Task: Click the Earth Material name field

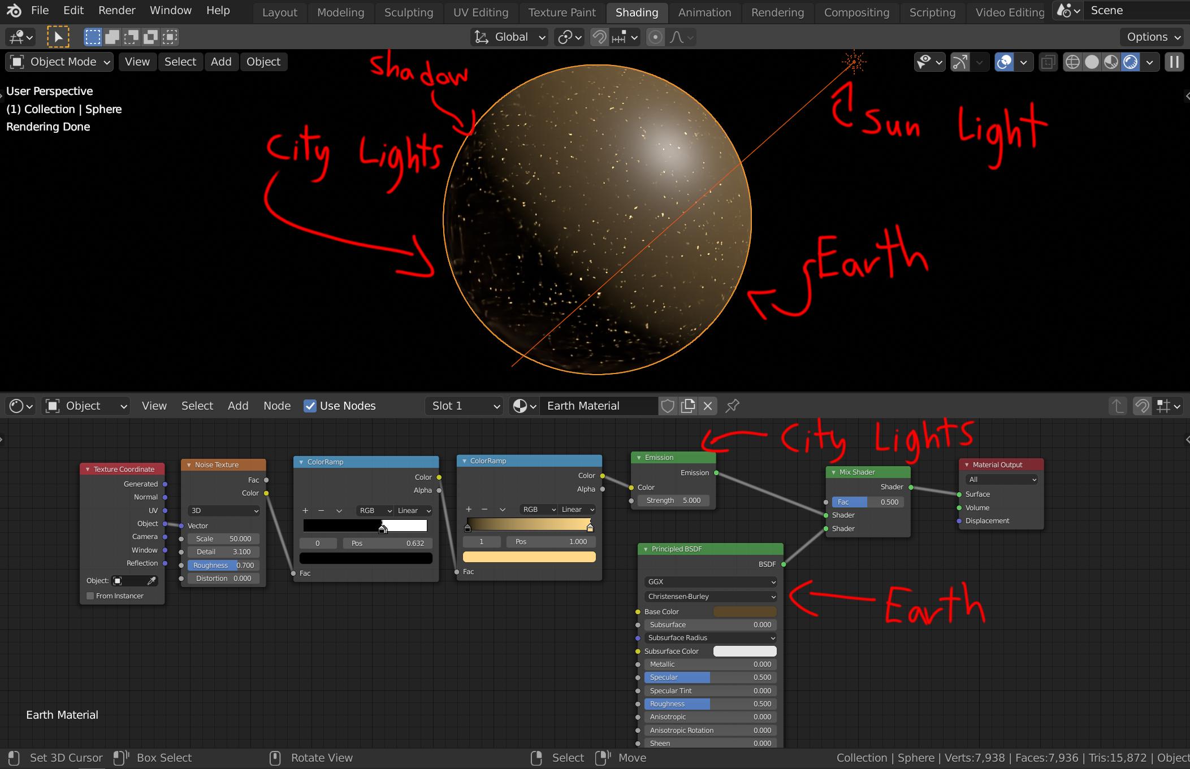Action: tap(599, 406)
